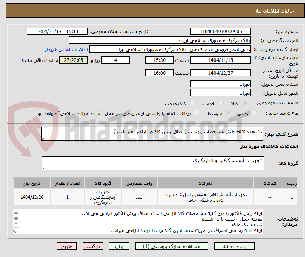This screenshot has width=305, height=257.
Task: Select the جزیی purchase type radio
Action: pos(254,113)
